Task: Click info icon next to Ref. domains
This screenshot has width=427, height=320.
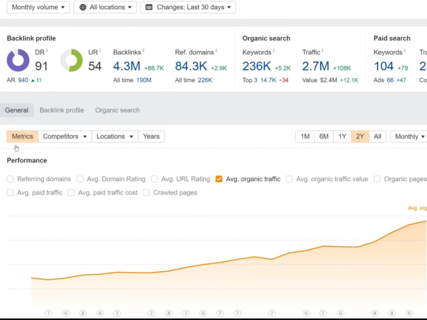Action: point(216,50)
